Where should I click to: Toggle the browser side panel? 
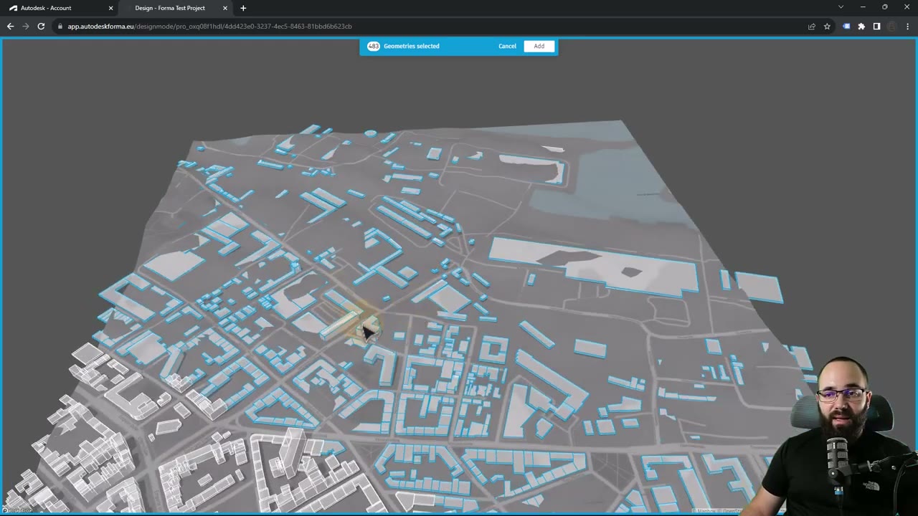click(x=876, y=27)
